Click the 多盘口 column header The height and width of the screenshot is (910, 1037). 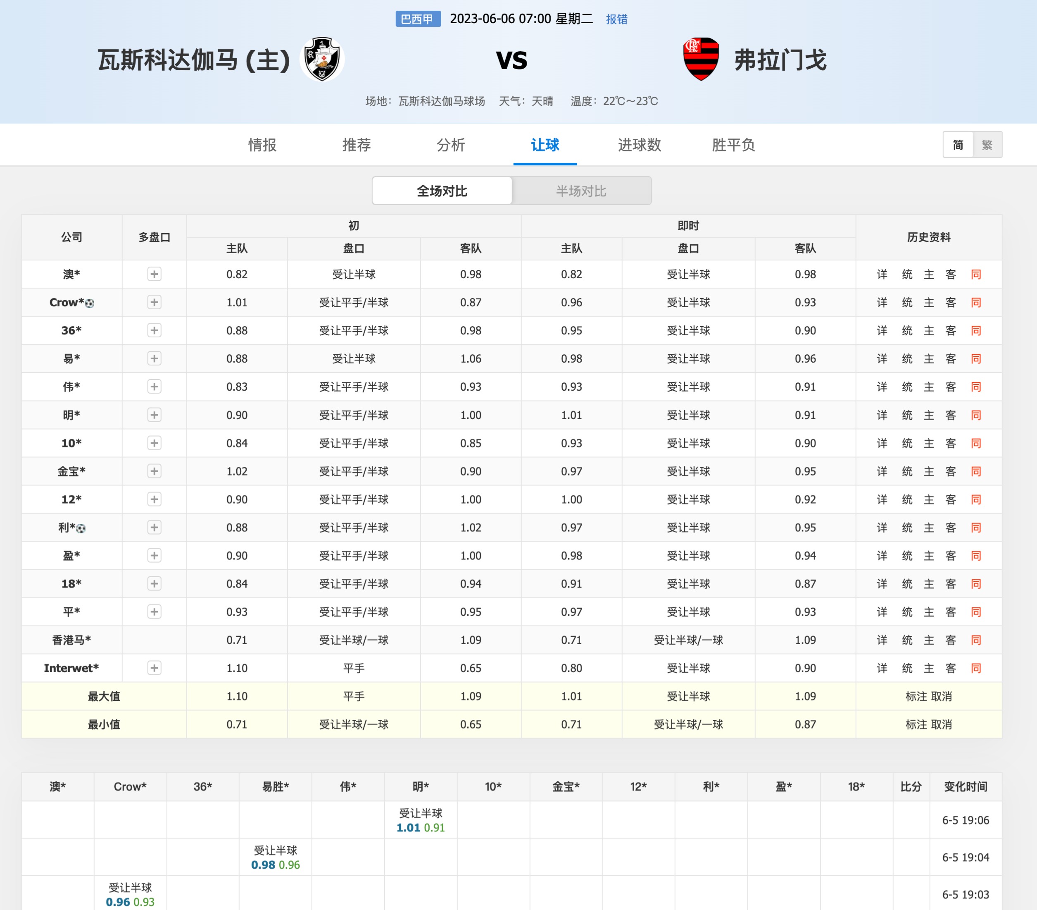(x=154, y=237)
